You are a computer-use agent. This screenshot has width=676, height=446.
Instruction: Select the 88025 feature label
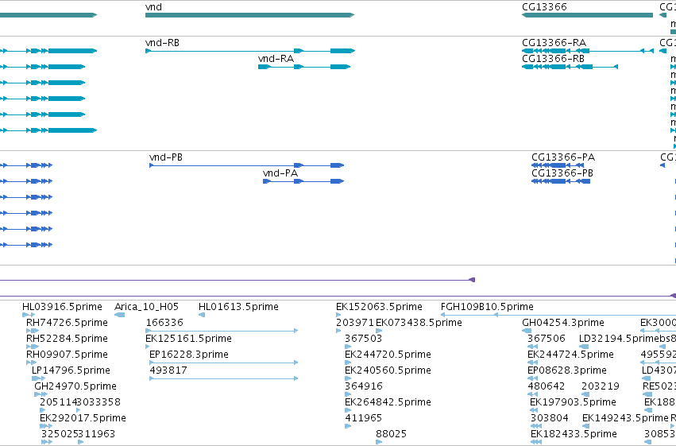[391, 434]
